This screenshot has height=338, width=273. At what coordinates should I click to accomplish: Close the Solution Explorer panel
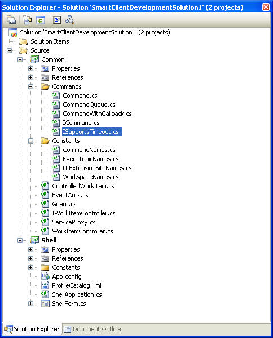coord(266,7)
